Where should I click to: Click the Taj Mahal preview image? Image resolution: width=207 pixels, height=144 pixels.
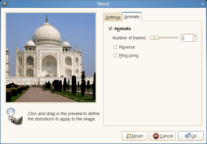pyautogui.click(x=51, y=58)
